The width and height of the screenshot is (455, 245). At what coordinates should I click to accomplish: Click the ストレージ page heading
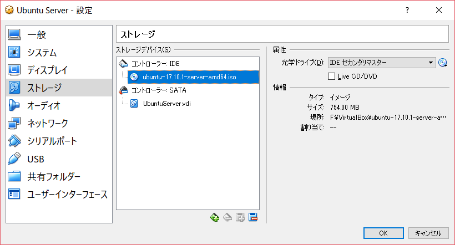(138, 34)
